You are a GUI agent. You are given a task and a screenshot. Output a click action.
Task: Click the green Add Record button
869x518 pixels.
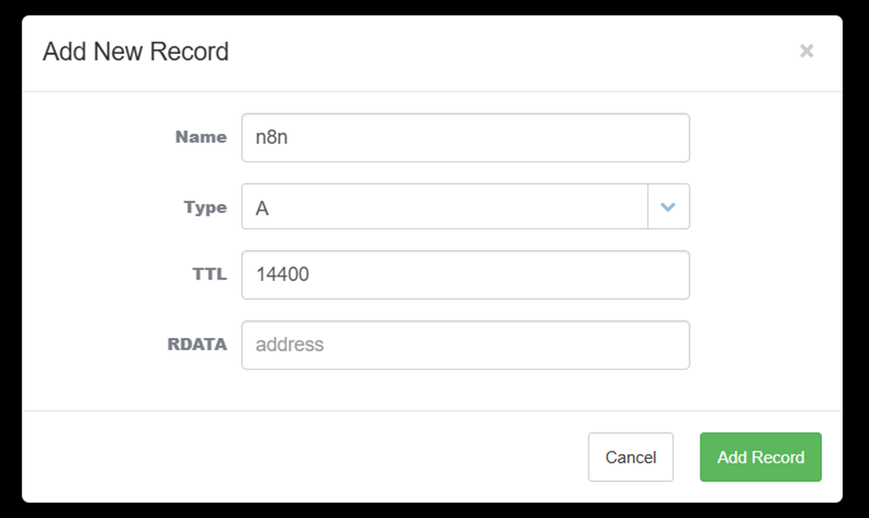tap(760, 457)
